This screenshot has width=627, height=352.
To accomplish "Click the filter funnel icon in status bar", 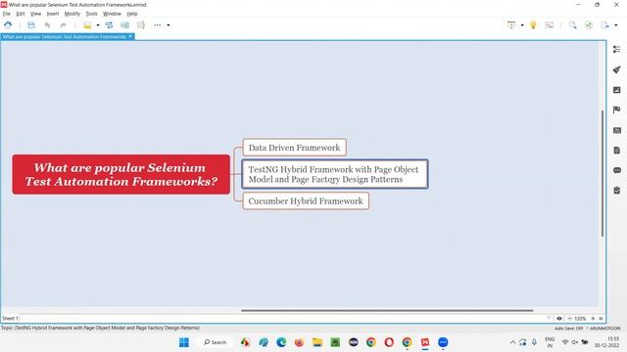I will click(549, 319).
